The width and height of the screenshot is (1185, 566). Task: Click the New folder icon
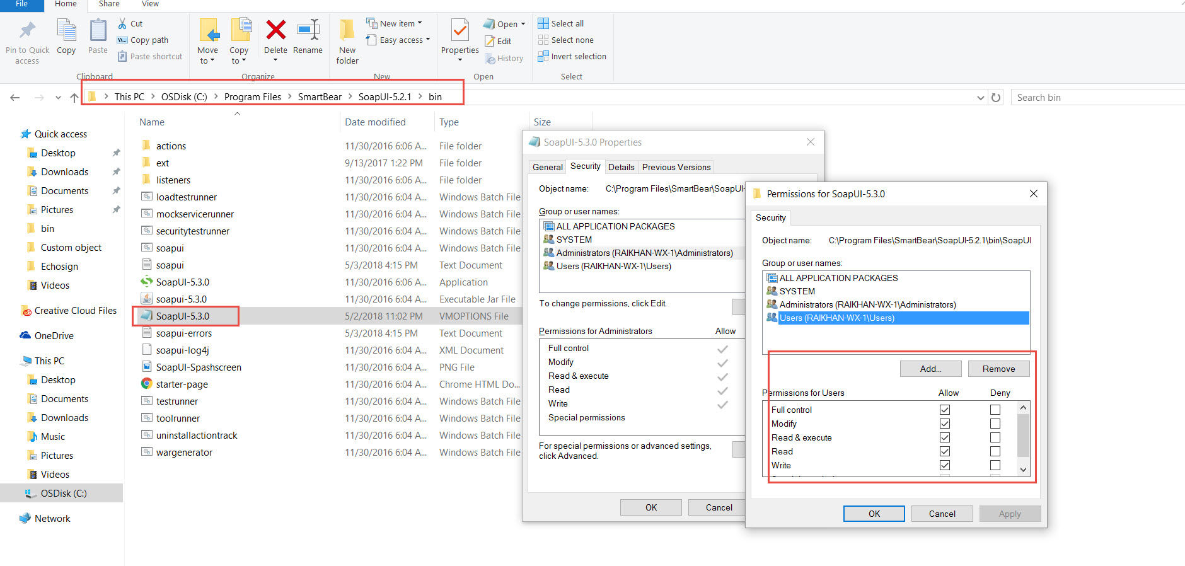[347, 30]
